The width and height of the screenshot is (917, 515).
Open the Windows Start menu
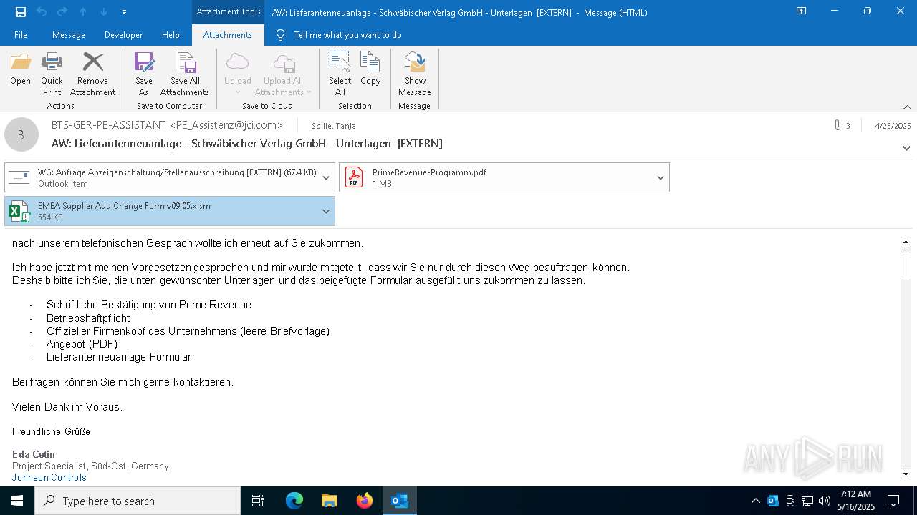coord(17,501)
